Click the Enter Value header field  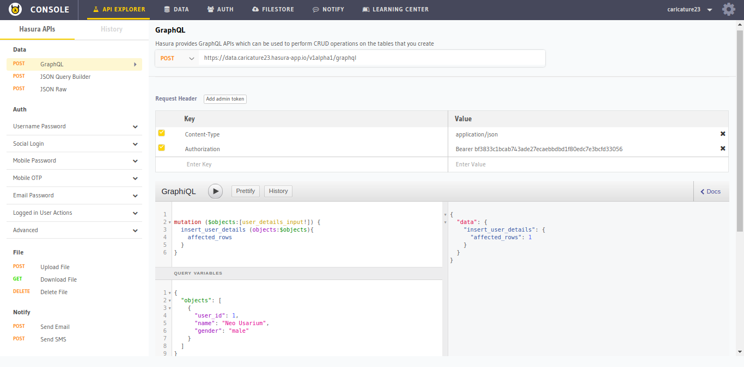click(588, 164)
